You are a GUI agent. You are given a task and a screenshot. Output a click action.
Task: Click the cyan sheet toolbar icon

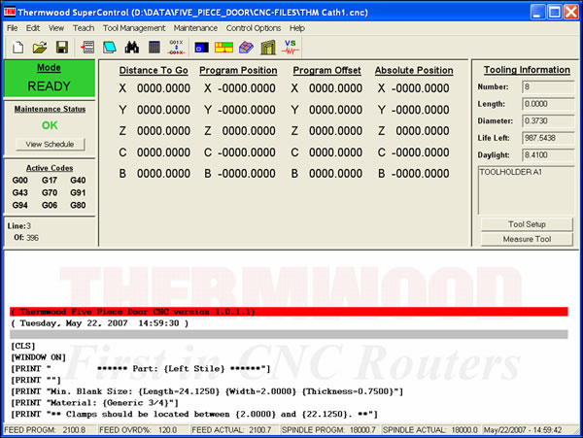(109, 48)
